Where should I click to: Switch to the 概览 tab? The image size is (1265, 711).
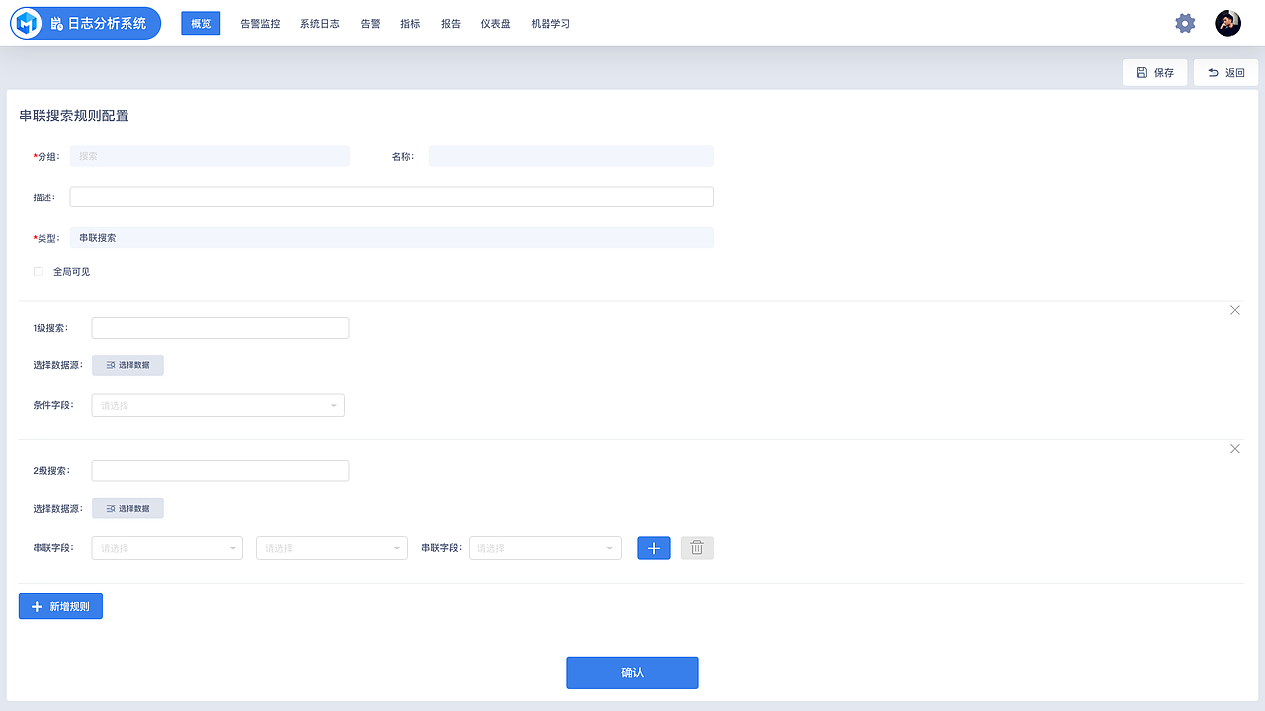tap(201, 23)
